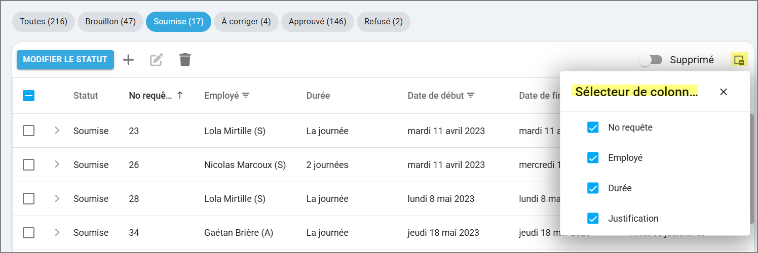Toggle the select-all header checkbox
Viewport: 758px width, 253px height.
click(29, 95)
